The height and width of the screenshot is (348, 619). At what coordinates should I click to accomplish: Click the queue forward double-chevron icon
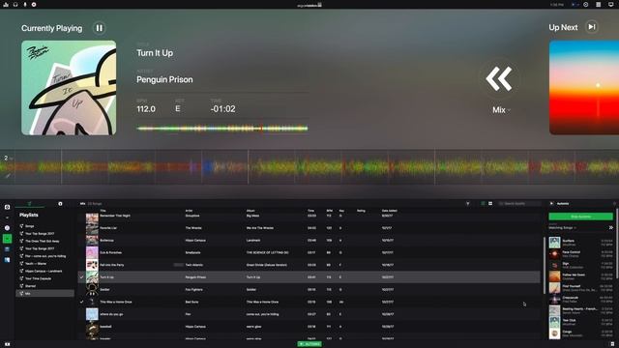coord(610,228)
